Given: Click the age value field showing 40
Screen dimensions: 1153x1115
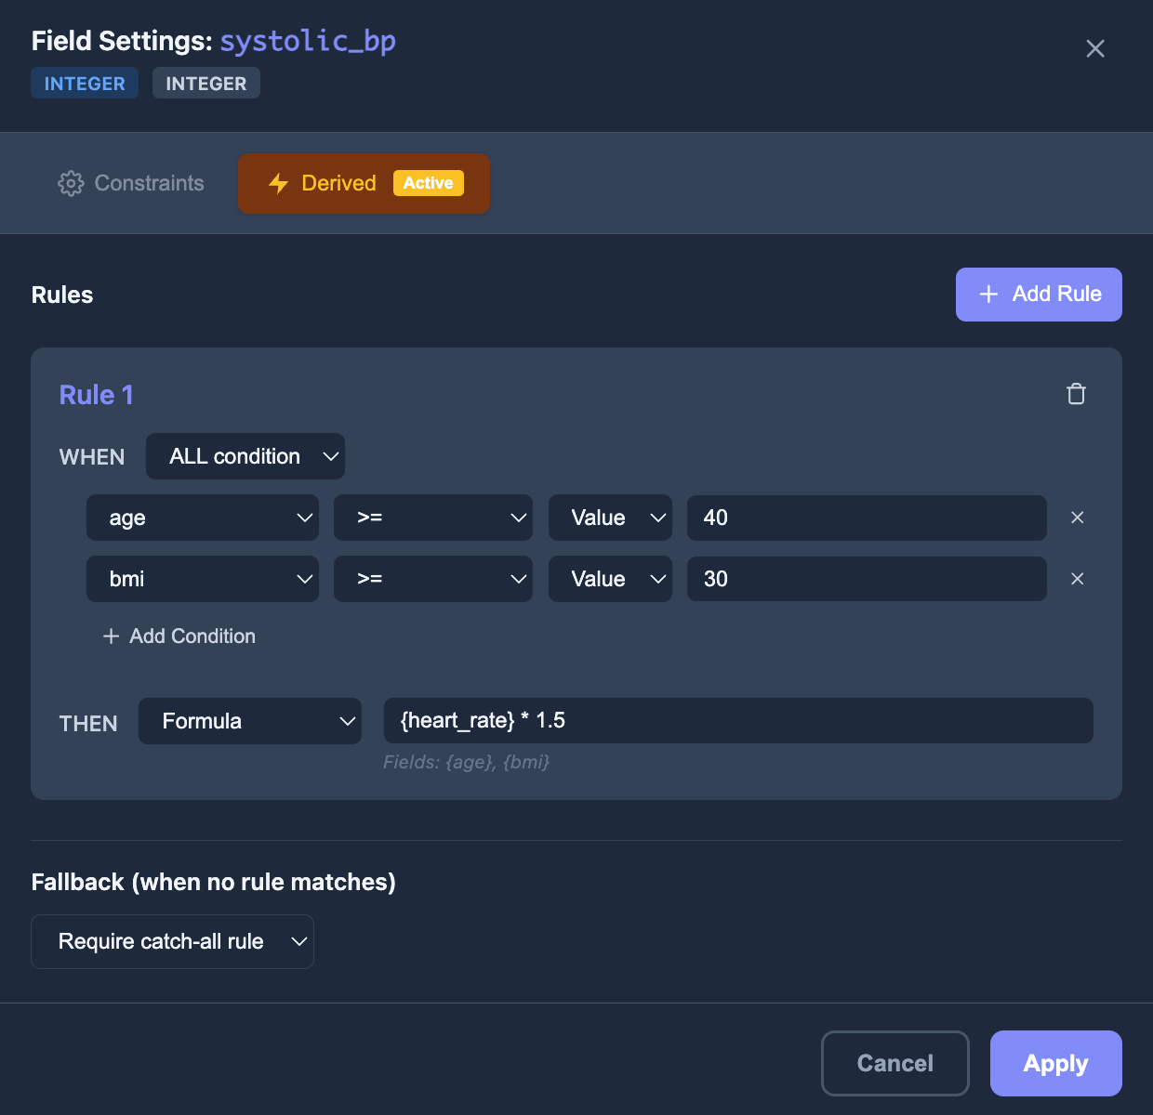Looking at the screenshot, I should click(x=866, y=518).
